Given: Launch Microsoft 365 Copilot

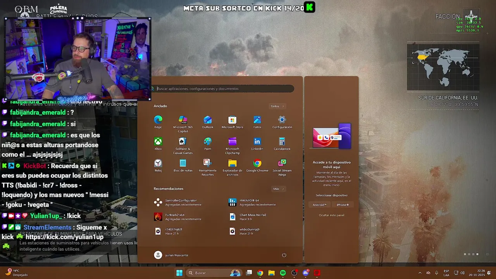Looking at the screenshot, I should (x=183, y=124).
